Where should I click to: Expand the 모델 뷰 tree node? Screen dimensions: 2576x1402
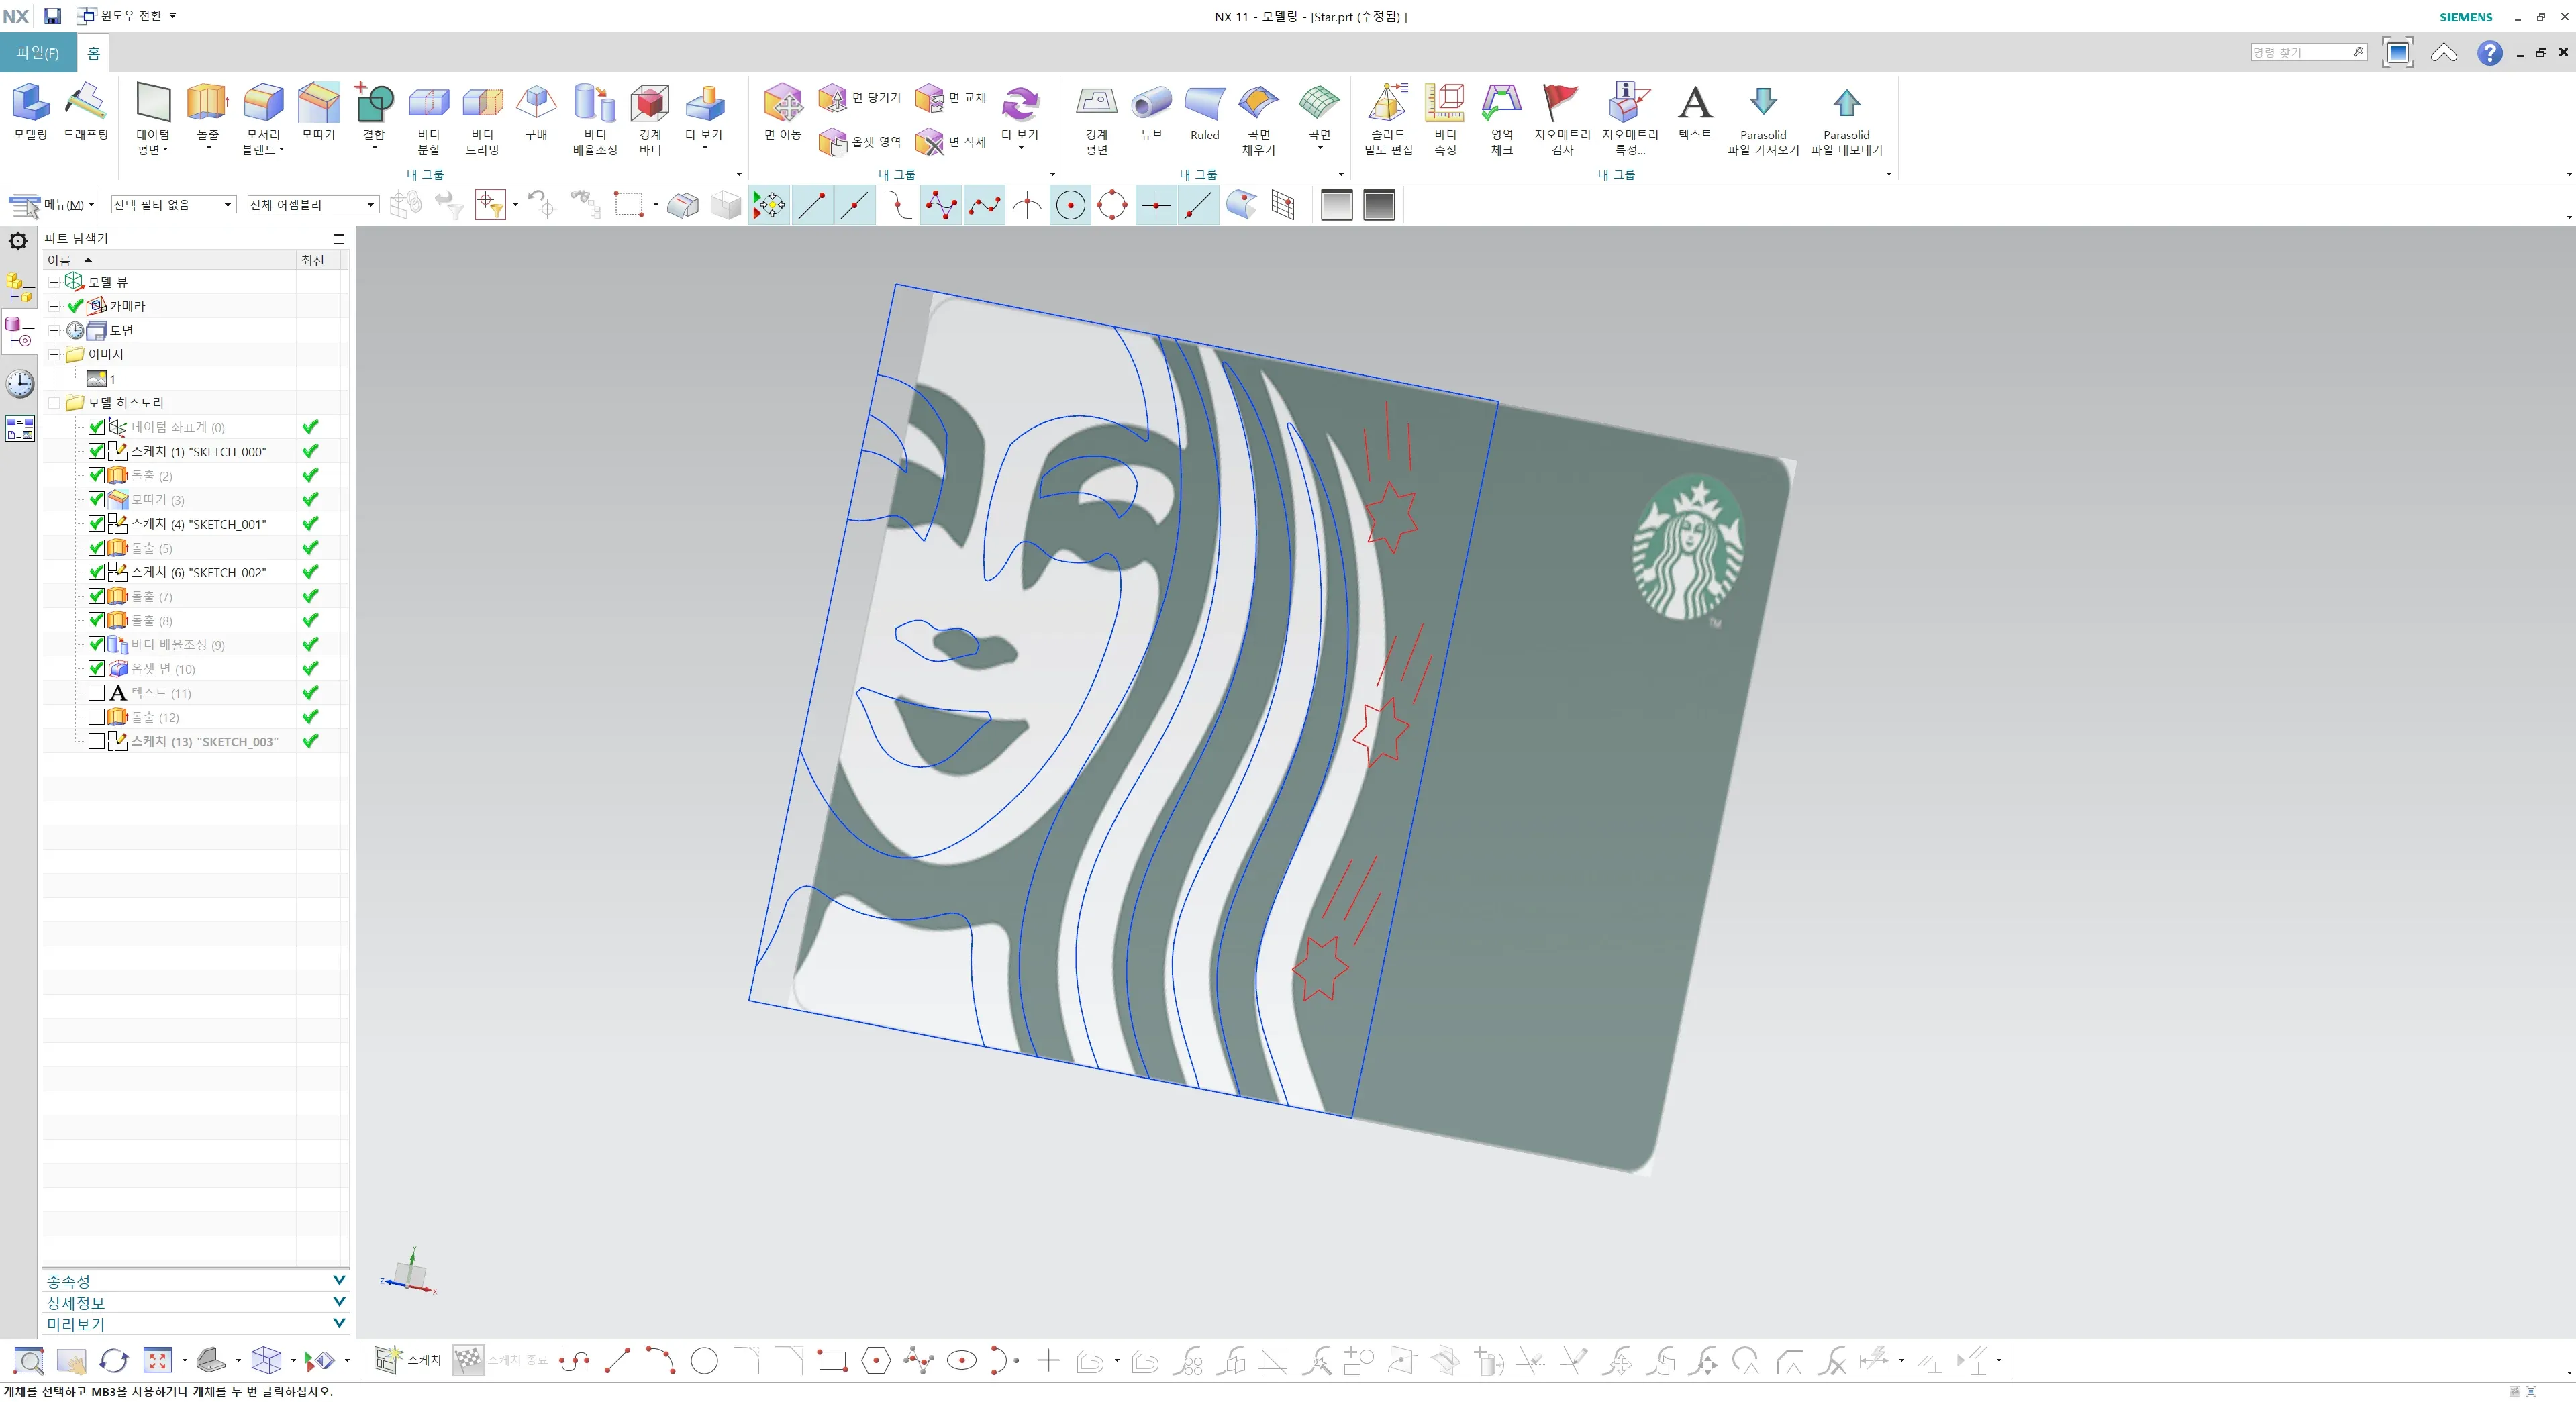tap(54, 282)
